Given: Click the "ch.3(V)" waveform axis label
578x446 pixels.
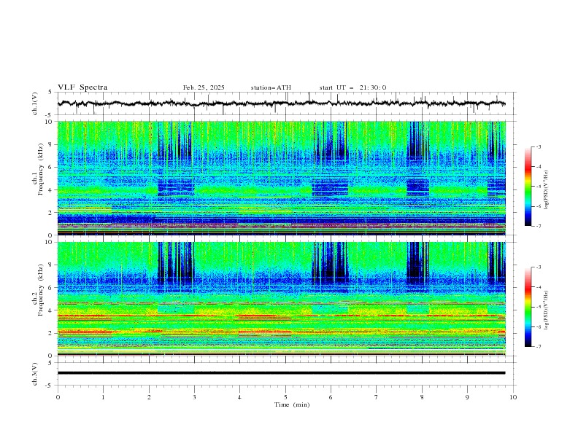Looking at the screenshot, I should 35,374.
